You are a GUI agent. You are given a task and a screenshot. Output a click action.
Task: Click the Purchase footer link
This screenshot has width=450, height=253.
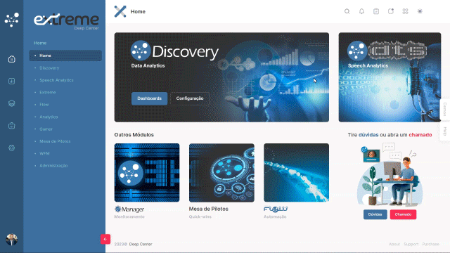[x=430, y=244]
